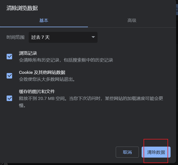Screen dimensions: 178x165
Task: Open the 过去 7 天 time range dropdown
Action: (63, 37)
